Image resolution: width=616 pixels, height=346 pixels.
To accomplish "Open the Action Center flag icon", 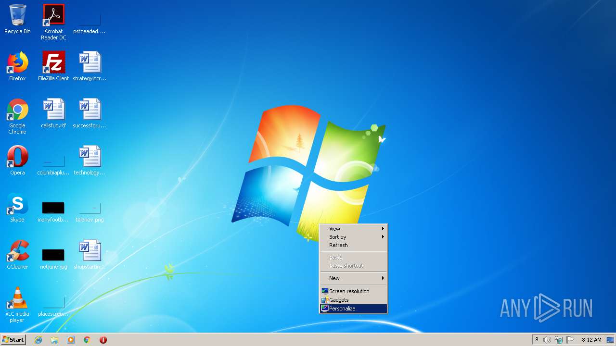I will (x=570, y=340).
